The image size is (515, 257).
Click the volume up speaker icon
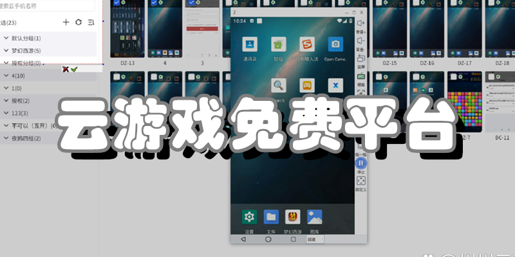click(361, 23)
